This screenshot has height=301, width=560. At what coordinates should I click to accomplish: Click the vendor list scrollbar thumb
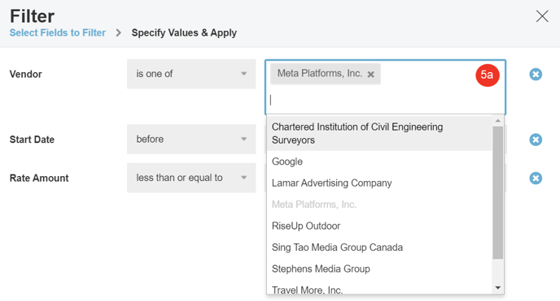click(x=498, y=192)
